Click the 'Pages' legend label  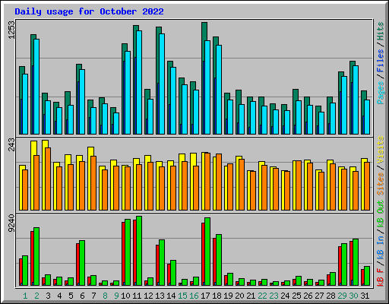[381, 93]
